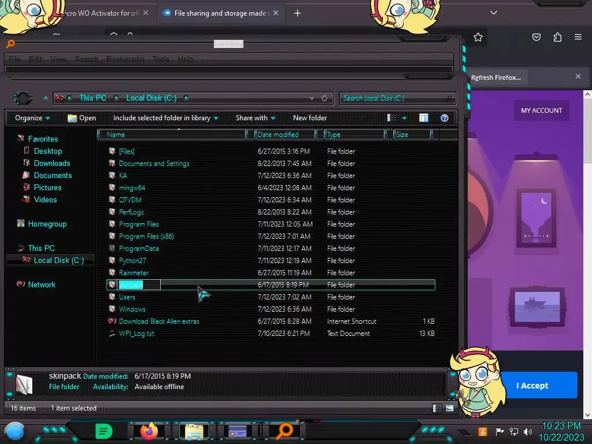Click the orange Java tray icon
592x444 pixels.
click(483, 431)
